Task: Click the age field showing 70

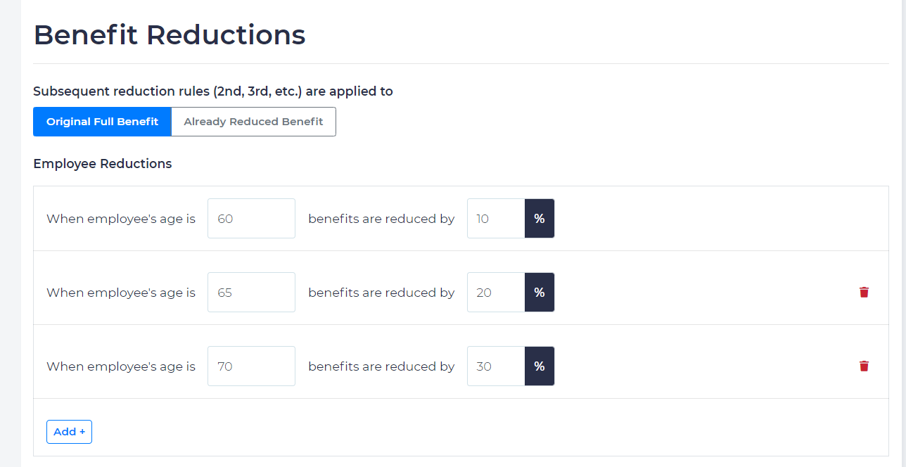Action: [x=251, y=366]
